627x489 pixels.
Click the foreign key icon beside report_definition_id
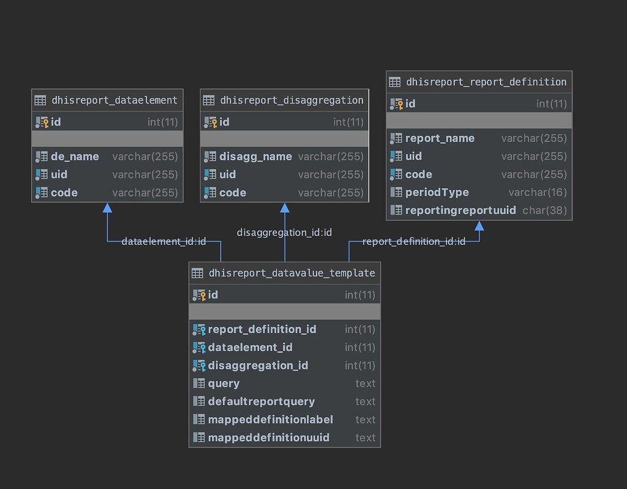(x=200, y=329)
